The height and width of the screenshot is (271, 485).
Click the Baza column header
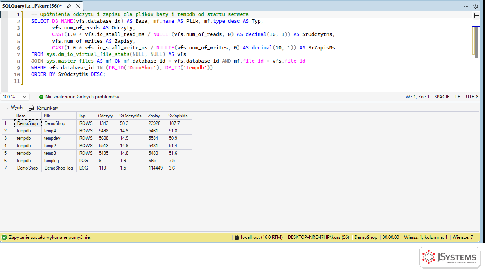pos(28,116)
